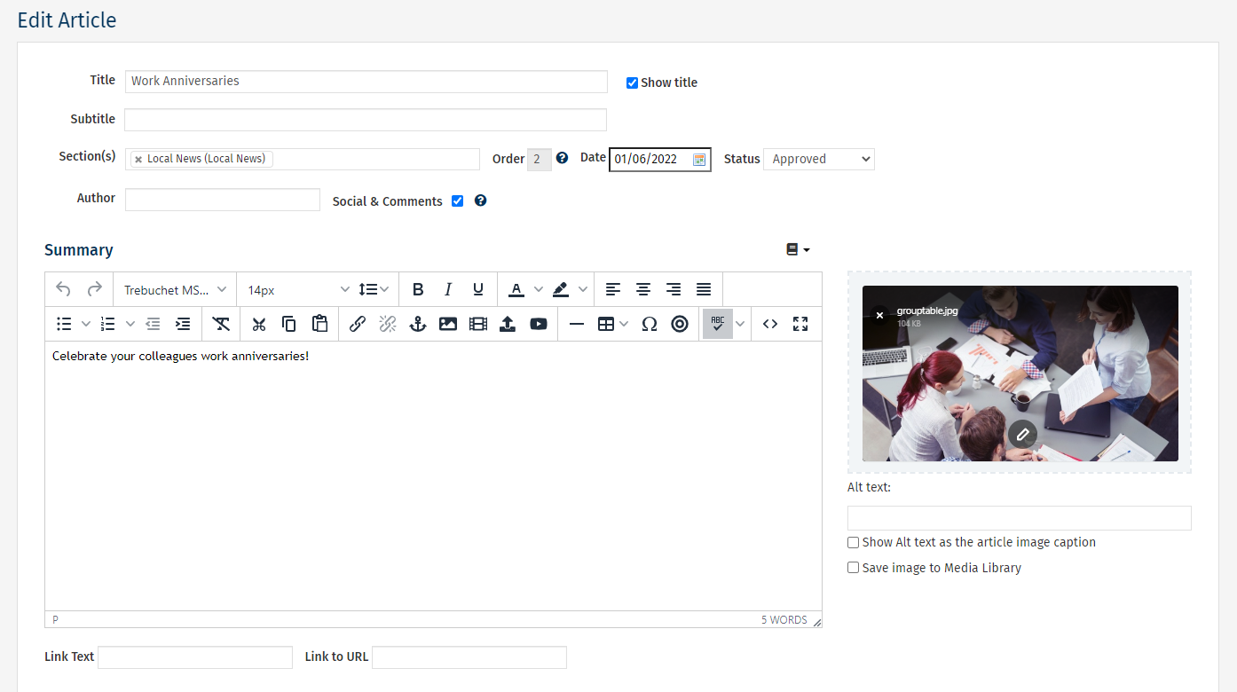Screen dimensions: 1237x692
Task: Enable Save image to Media Library
Action: point(853,568)
